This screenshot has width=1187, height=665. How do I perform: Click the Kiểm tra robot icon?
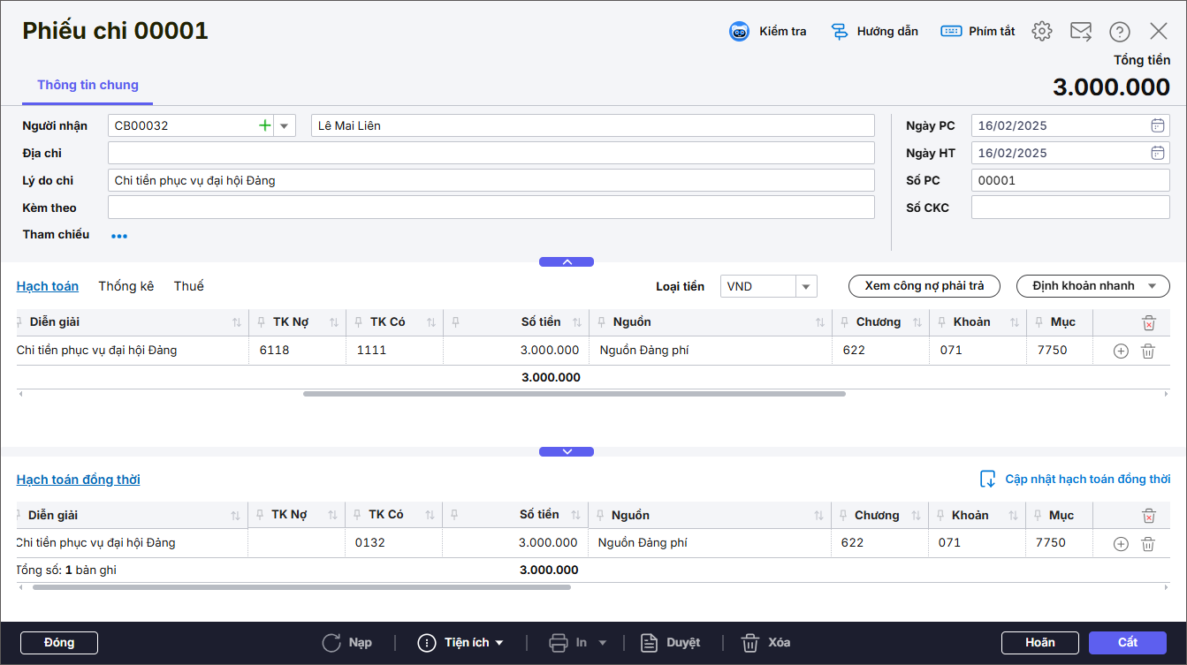pos(739,32)
